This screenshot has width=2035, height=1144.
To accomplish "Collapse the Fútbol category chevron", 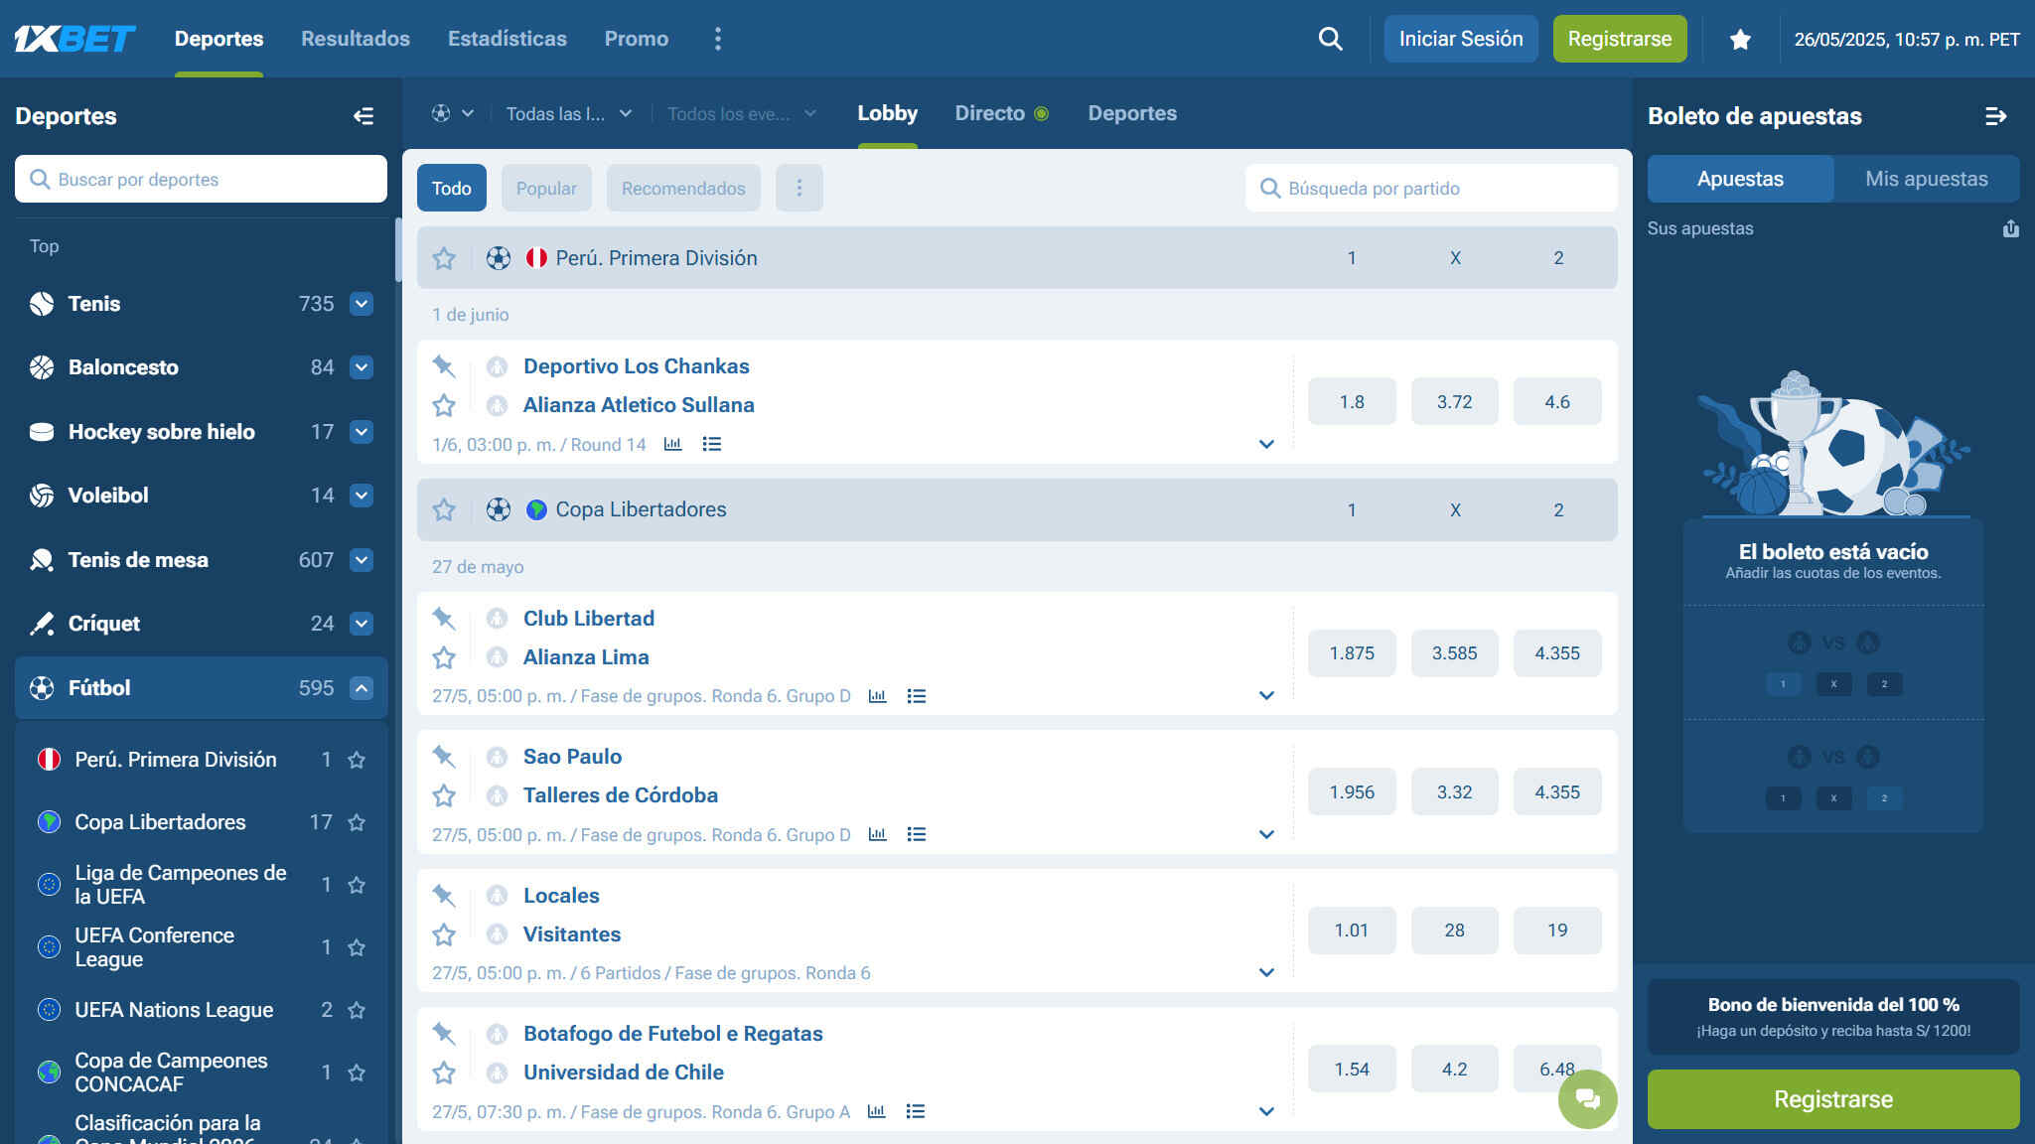I will click(x=362, y=688).
